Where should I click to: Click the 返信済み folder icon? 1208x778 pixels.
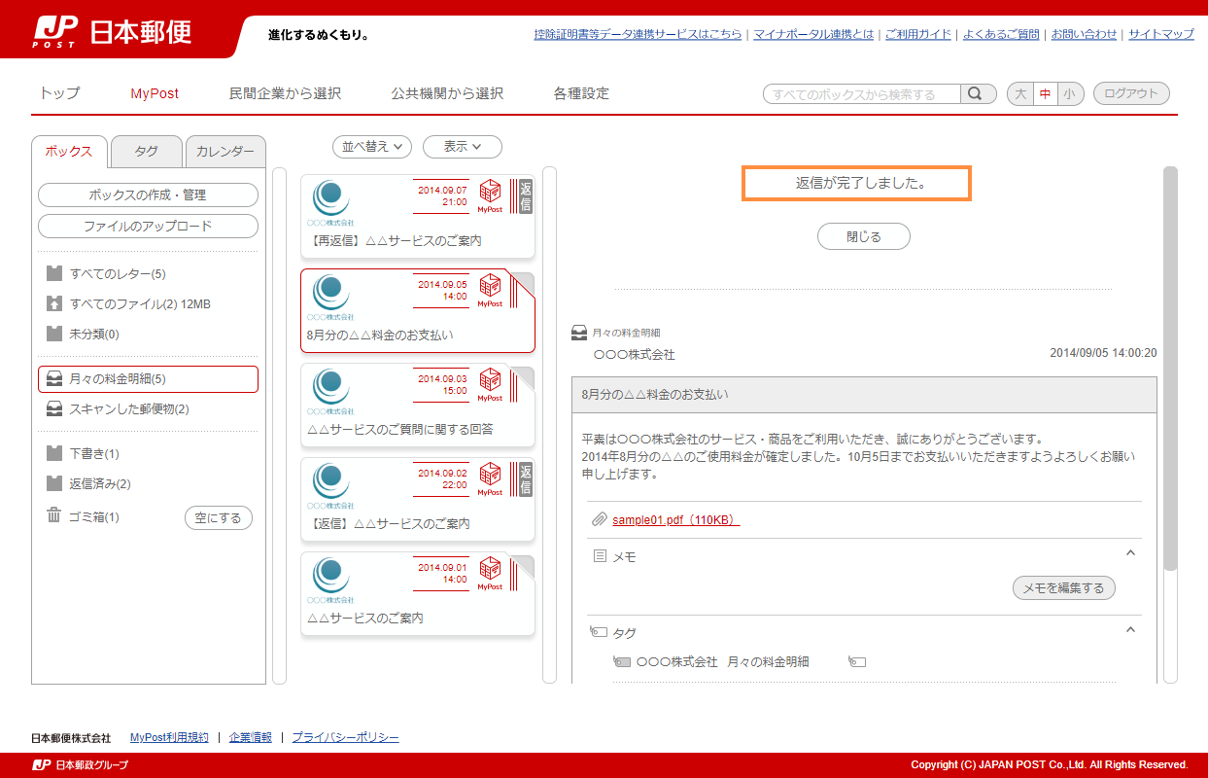point(54,483)
